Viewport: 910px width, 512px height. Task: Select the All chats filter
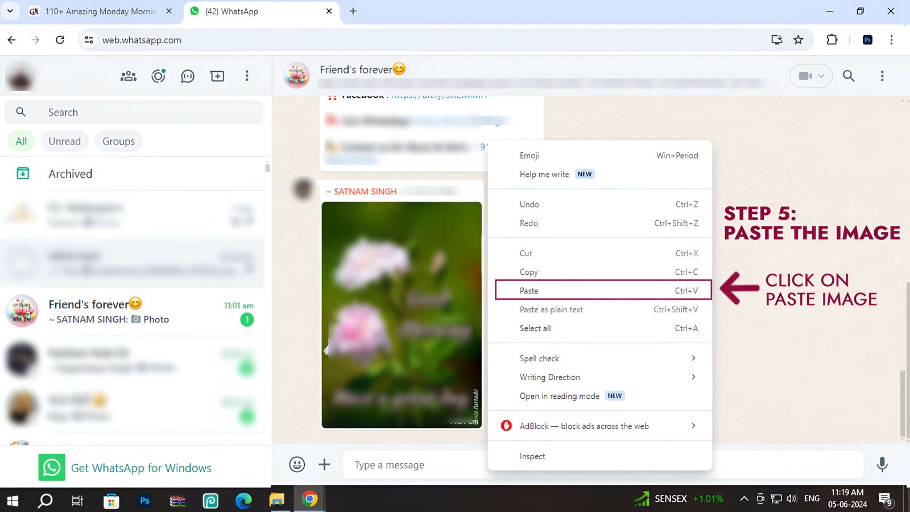coord(21,141)
